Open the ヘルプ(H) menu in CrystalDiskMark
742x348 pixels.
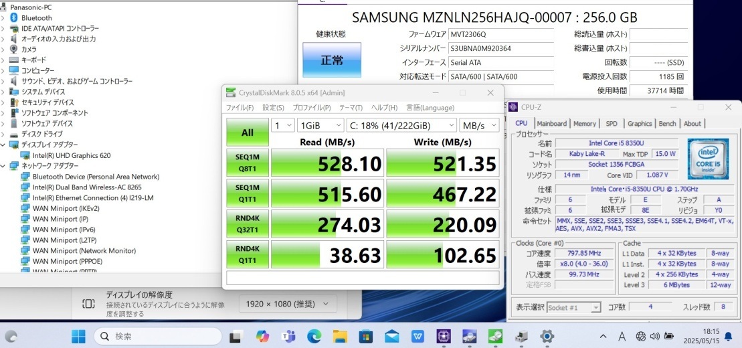click(x=384, y=108)
